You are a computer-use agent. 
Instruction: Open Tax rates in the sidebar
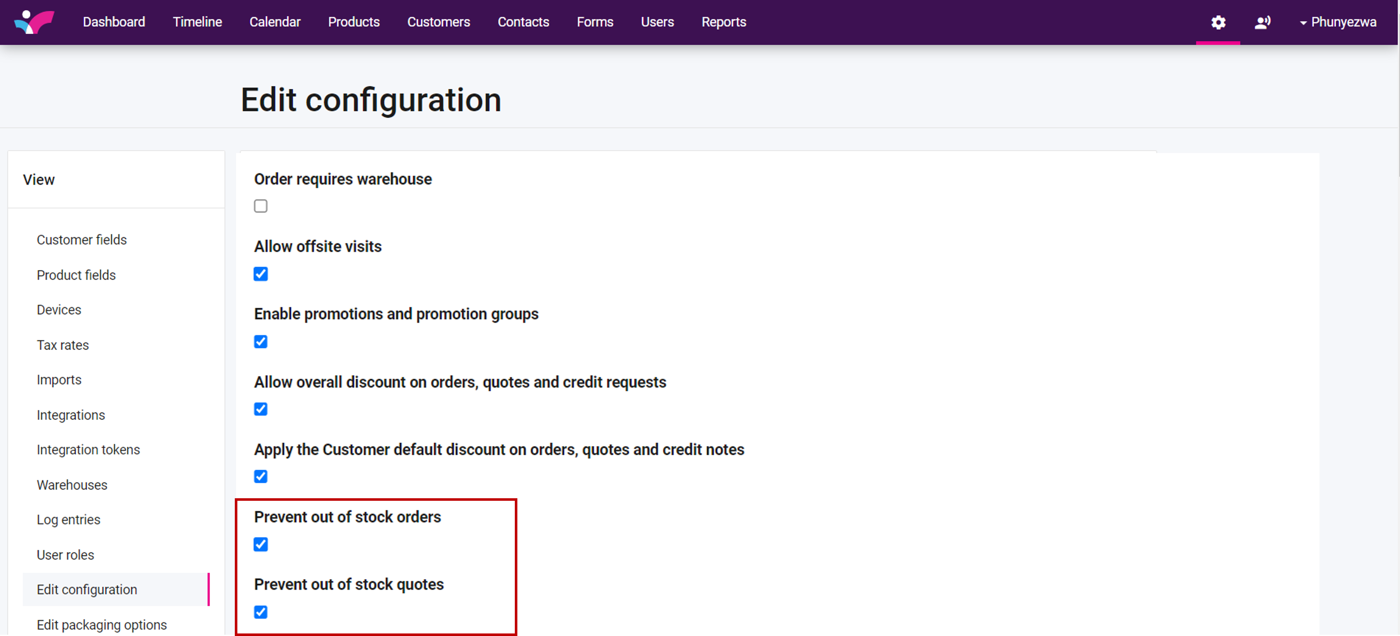62,345
